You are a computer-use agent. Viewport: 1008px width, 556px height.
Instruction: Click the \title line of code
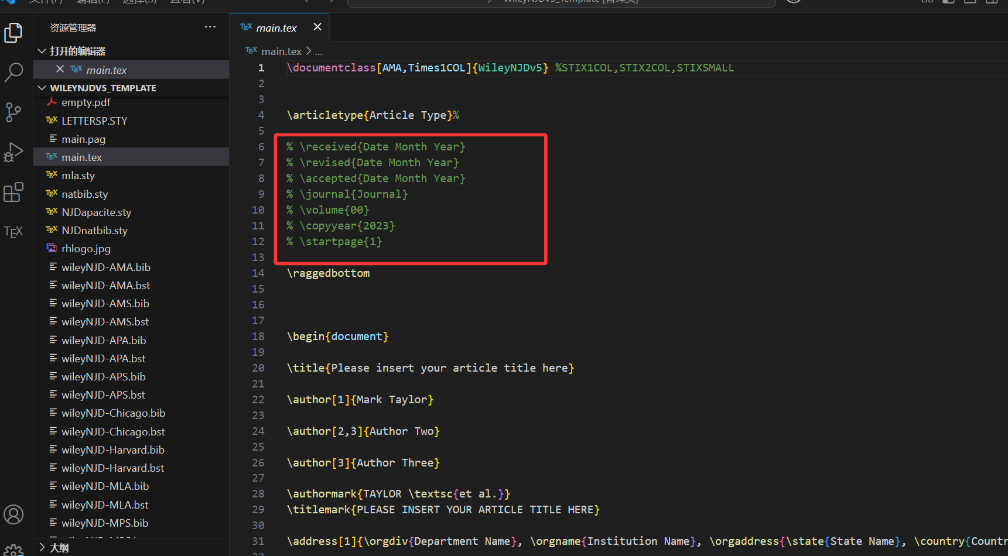point(430,368)
